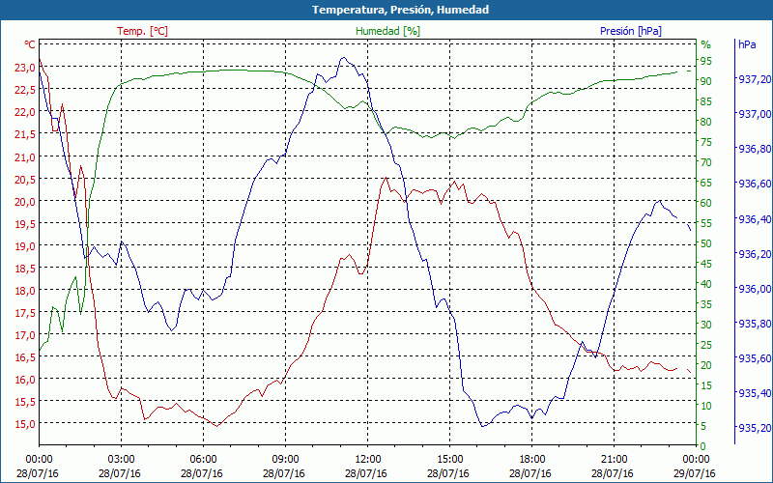Click pressure axis value '936,40'
Screen dimensions: 773x483
[754, 218]
